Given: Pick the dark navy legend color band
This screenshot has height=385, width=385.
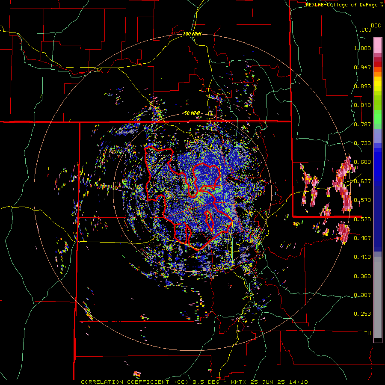Looking at the screenshot, I should pos(378,219).
